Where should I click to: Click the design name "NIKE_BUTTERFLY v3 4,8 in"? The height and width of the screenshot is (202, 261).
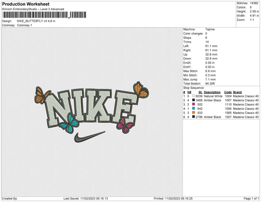(x=36, y=21)
